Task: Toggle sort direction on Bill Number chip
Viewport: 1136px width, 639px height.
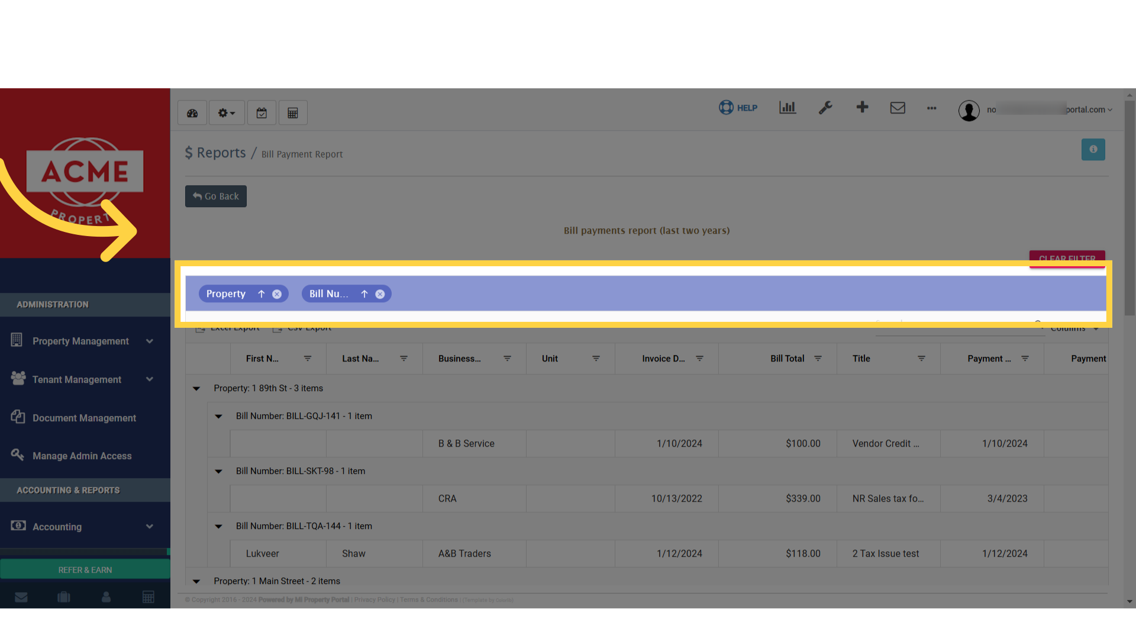Action: pyautogui.click(x=364, y=294)
